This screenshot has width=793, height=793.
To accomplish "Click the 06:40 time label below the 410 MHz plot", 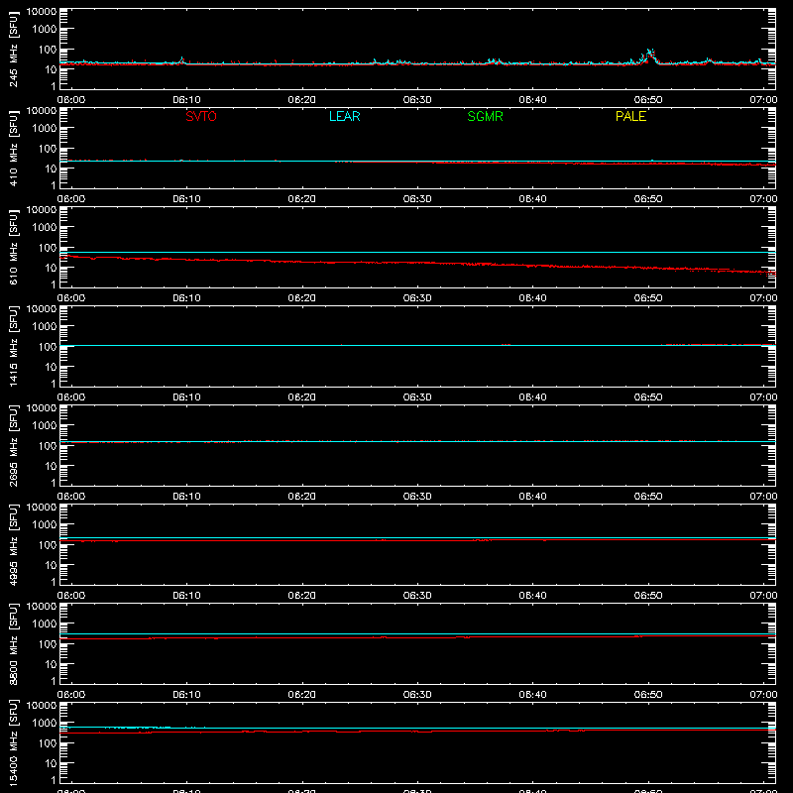I will pyautogui.click(x=532, y=199).
